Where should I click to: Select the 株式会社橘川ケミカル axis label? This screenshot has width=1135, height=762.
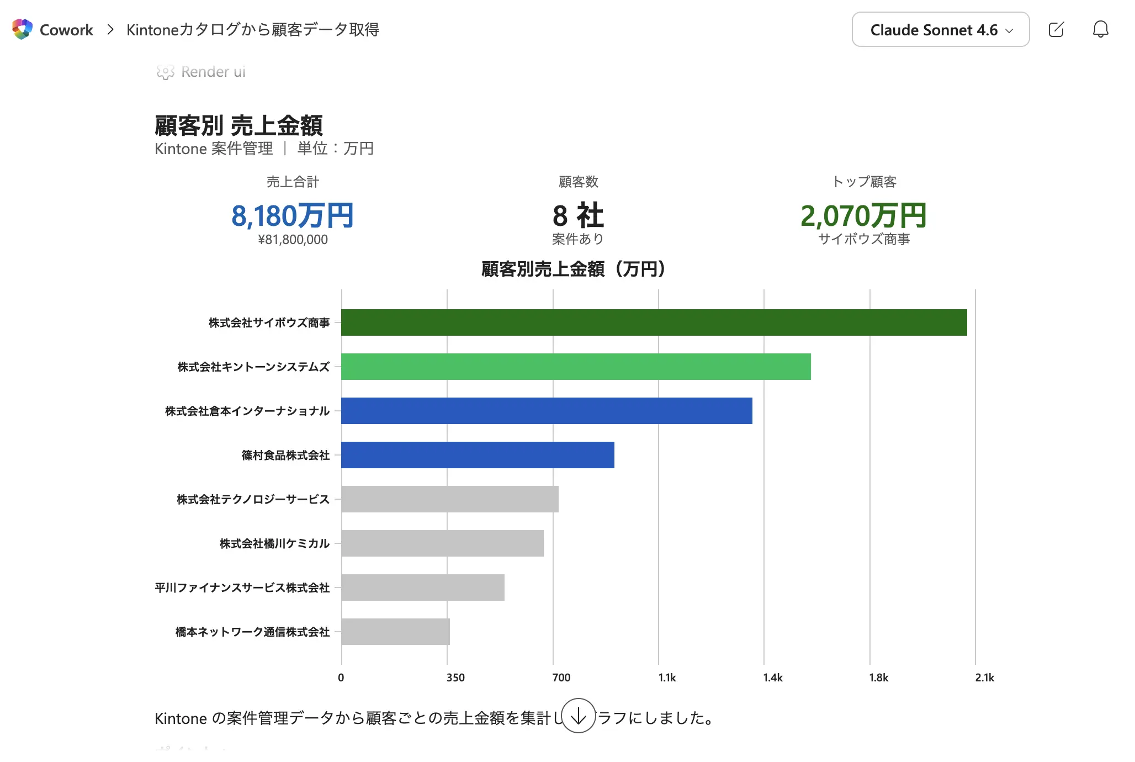tap(274, 543)
